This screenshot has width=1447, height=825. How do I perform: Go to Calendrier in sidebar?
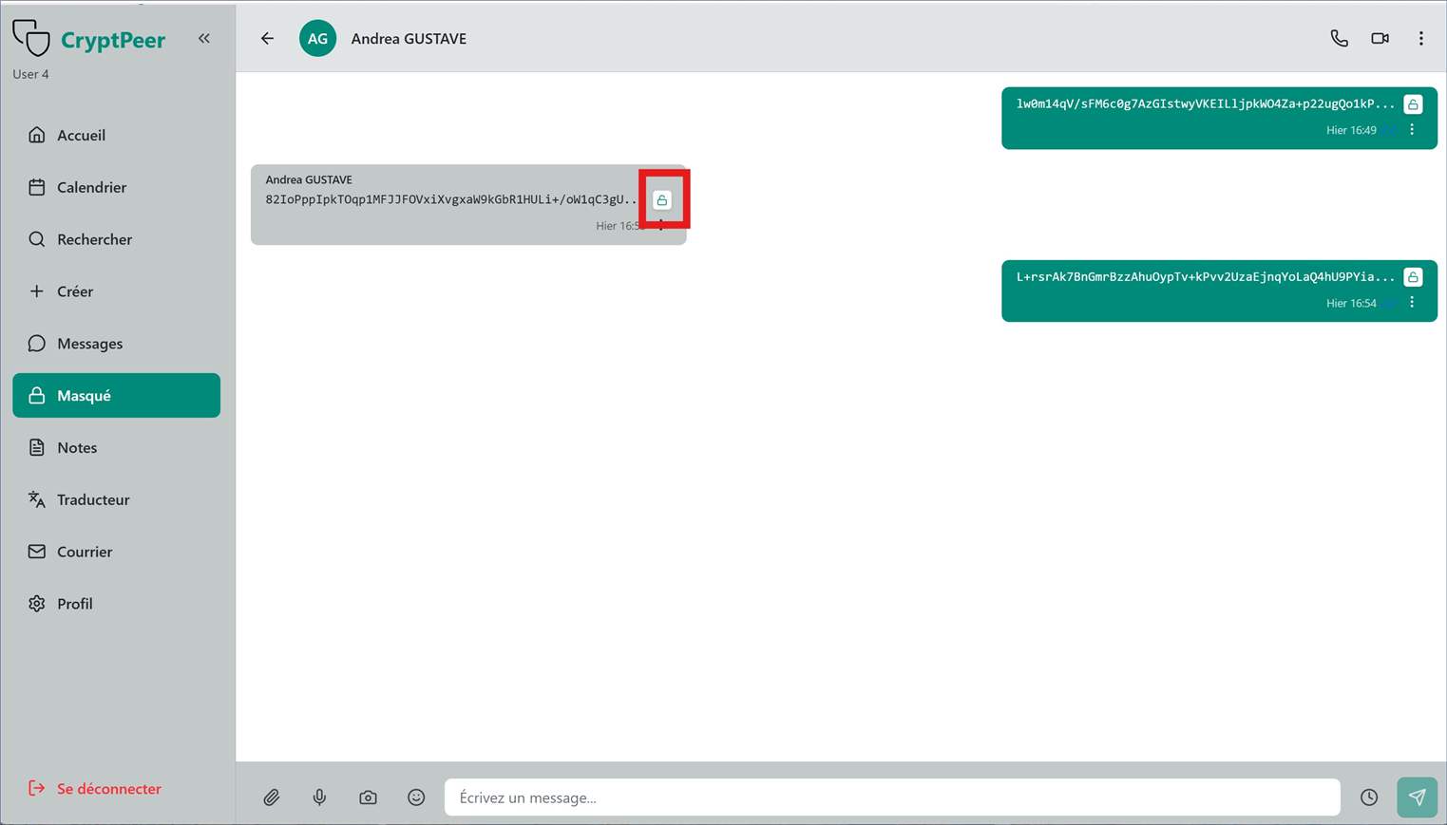click(x=91, y=188)
